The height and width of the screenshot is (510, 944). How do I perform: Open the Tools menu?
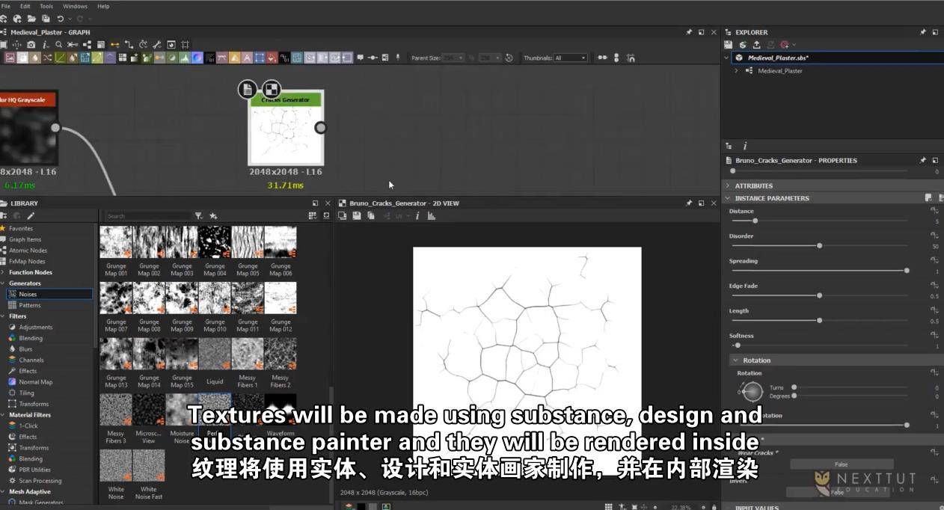click(x=46, y=6)
